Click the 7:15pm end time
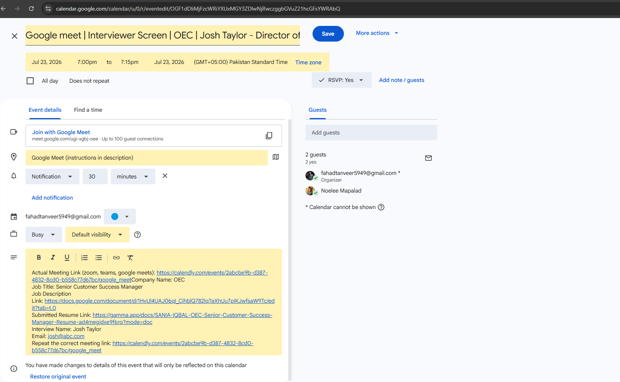 point(130,62)
